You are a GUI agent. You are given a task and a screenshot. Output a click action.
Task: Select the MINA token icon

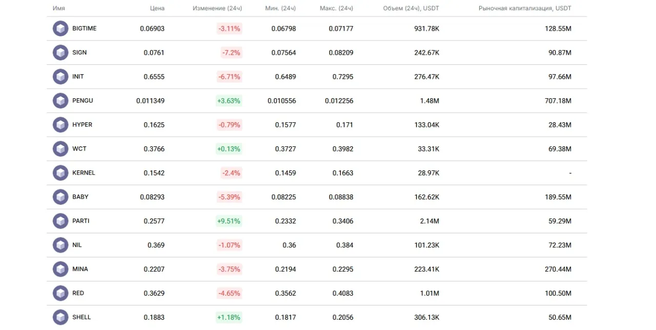pyautogui.click(x=60, y=269)
